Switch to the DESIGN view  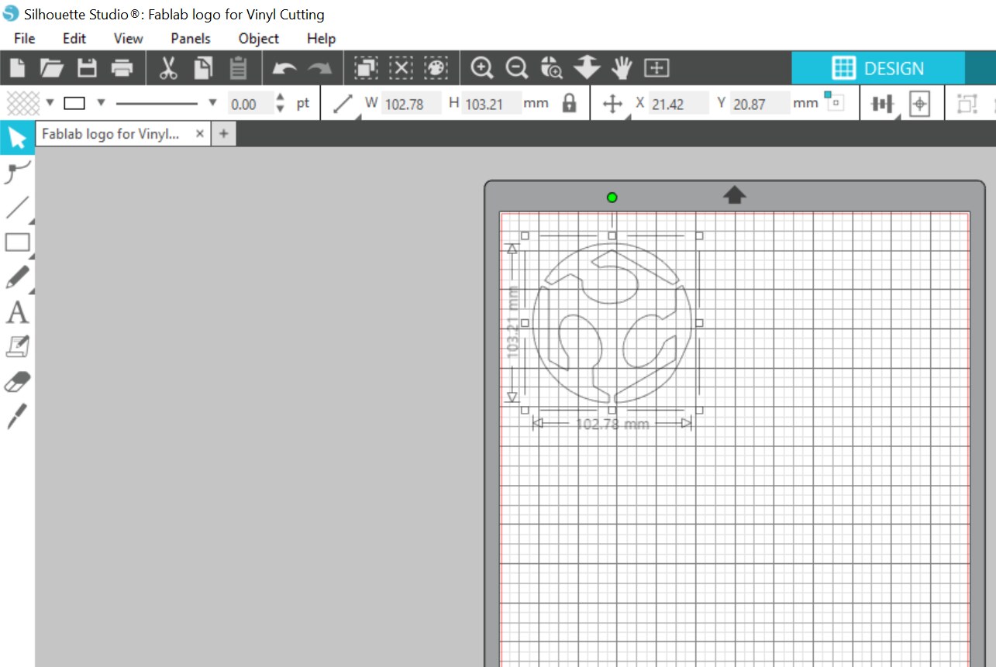pyautogui.click(x=878, y=68)
